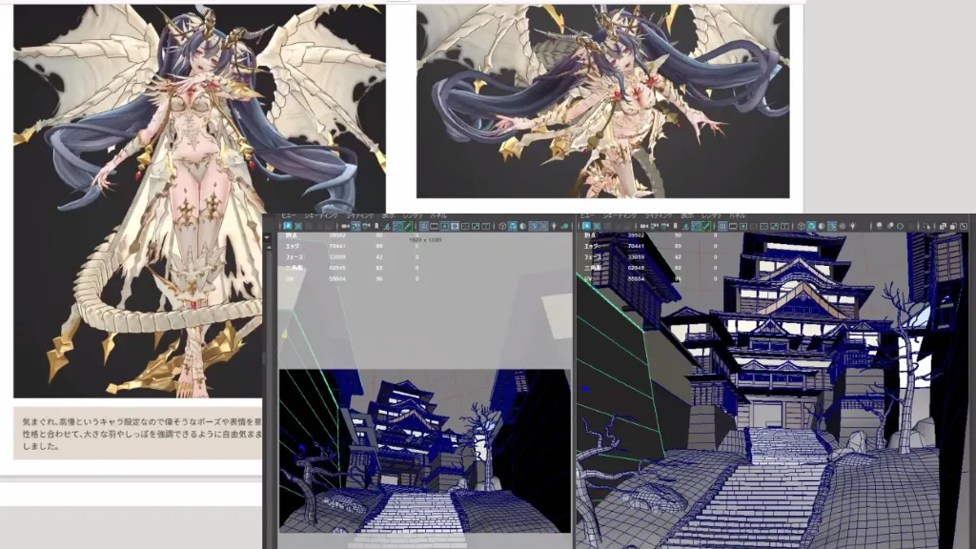Open シェーディング menu in right viewport
976x549 pixels.
point(620,216)
